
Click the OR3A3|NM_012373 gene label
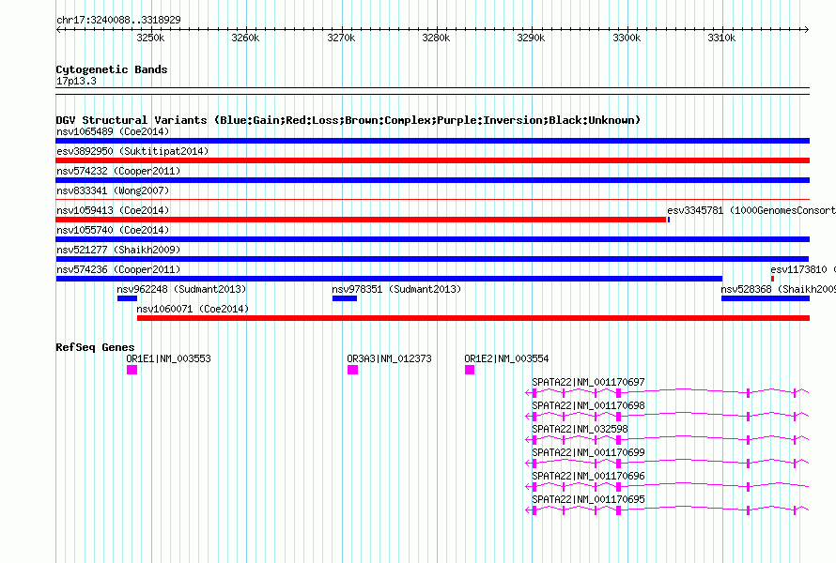(389, 359)
